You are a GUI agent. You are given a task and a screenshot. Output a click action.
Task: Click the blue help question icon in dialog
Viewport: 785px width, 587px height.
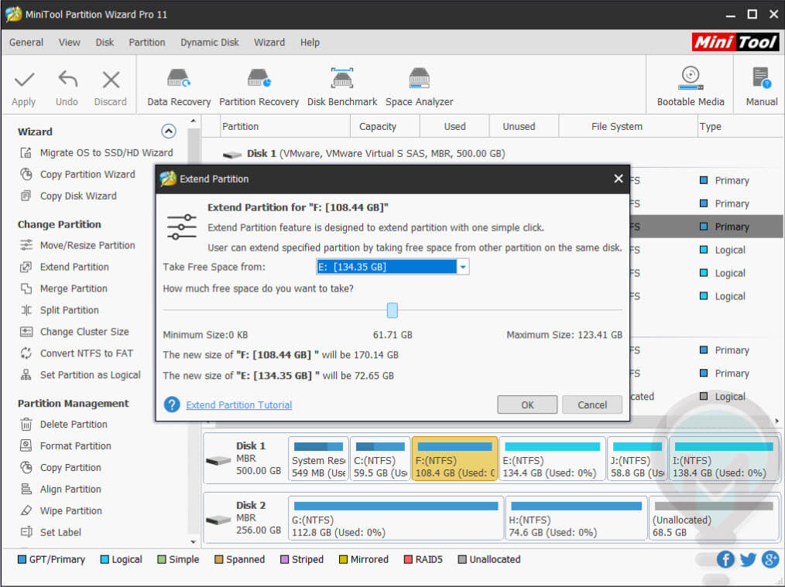tap(172, 404)
